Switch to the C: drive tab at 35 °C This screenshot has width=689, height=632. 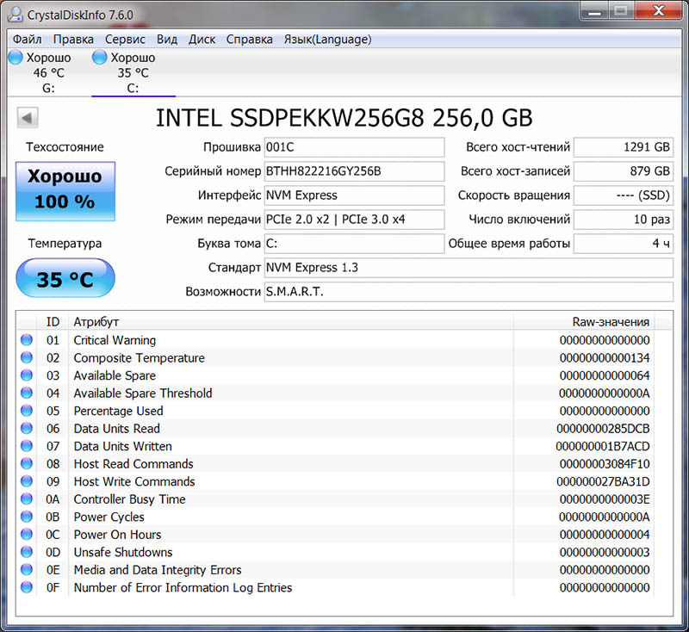(x=133, y=72)
